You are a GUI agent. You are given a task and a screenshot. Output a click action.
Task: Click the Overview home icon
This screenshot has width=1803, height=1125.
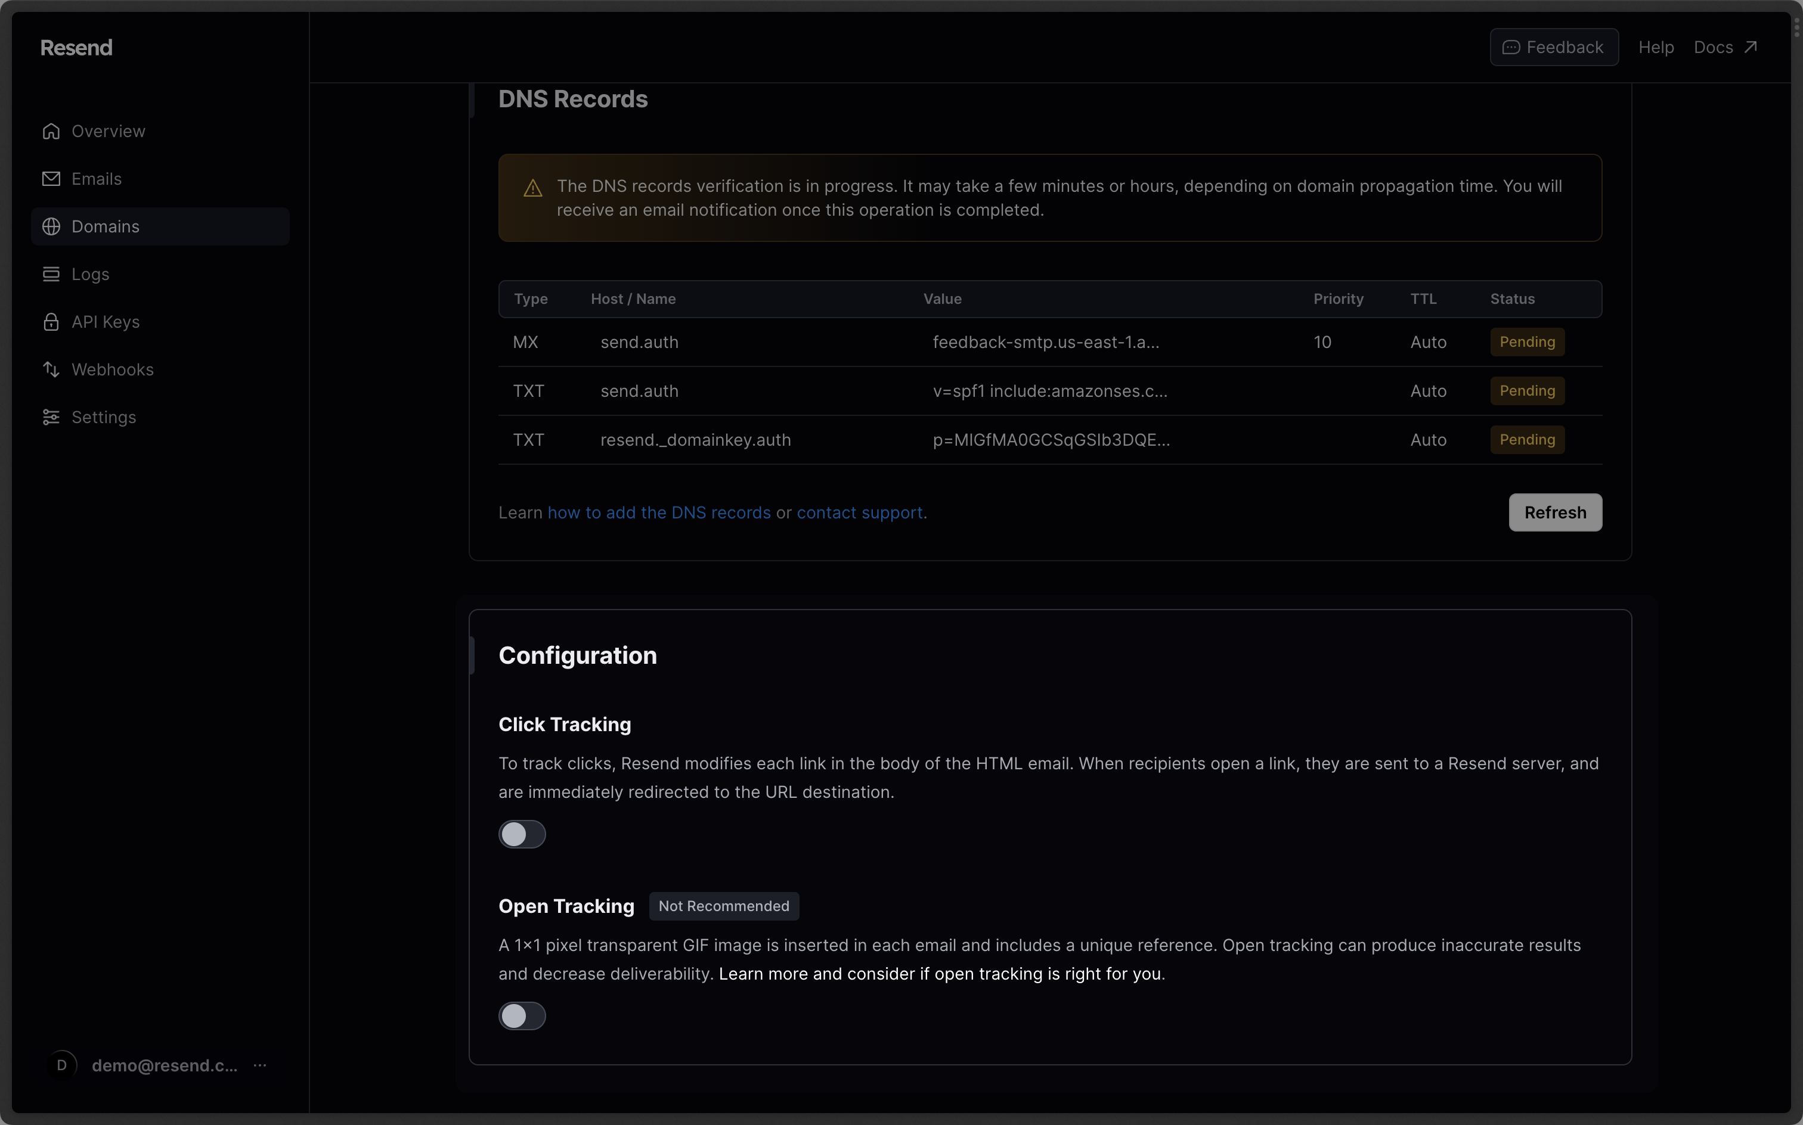point(51,131)
